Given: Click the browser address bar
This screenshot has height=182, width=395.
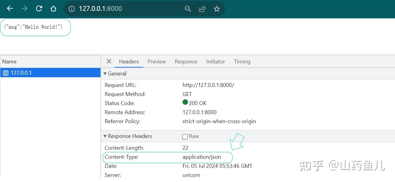Looking at the screenshot, I should pyautogui.click(x=127, y=8).
